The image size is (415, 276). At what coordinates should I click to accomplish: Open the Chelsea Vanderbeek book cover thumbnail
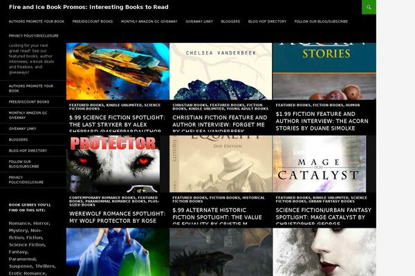[221, 71]
